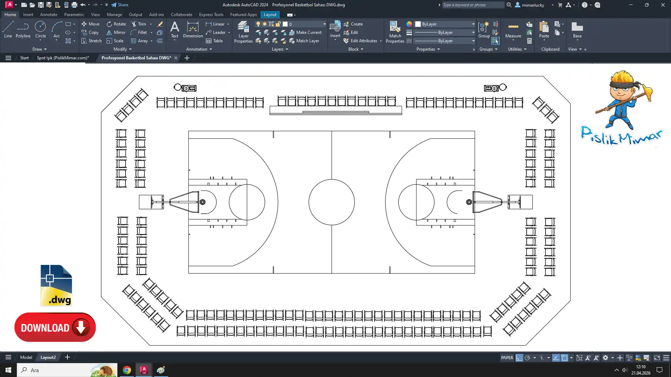
Task: Open the layer name dropdown
Action: 324,24
